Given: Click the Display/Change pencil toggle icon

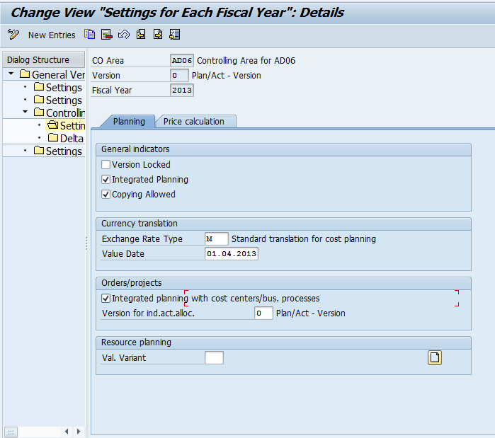Looking at the screenshot, I should click(x=13, y=35).
